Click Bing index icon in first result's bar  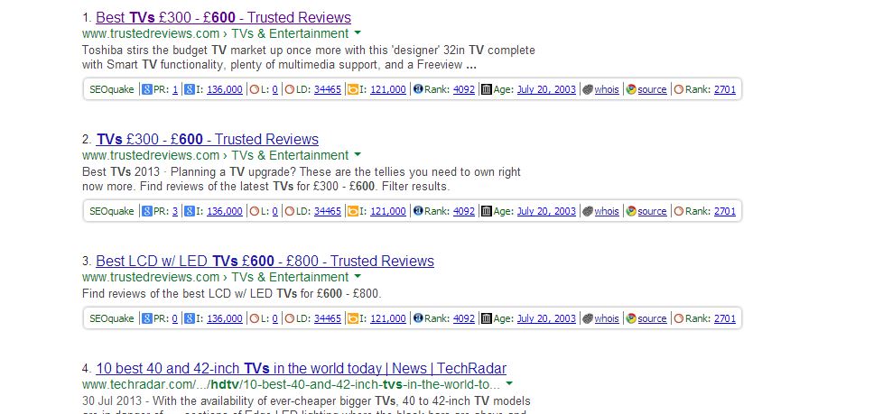tap(353, 89)
